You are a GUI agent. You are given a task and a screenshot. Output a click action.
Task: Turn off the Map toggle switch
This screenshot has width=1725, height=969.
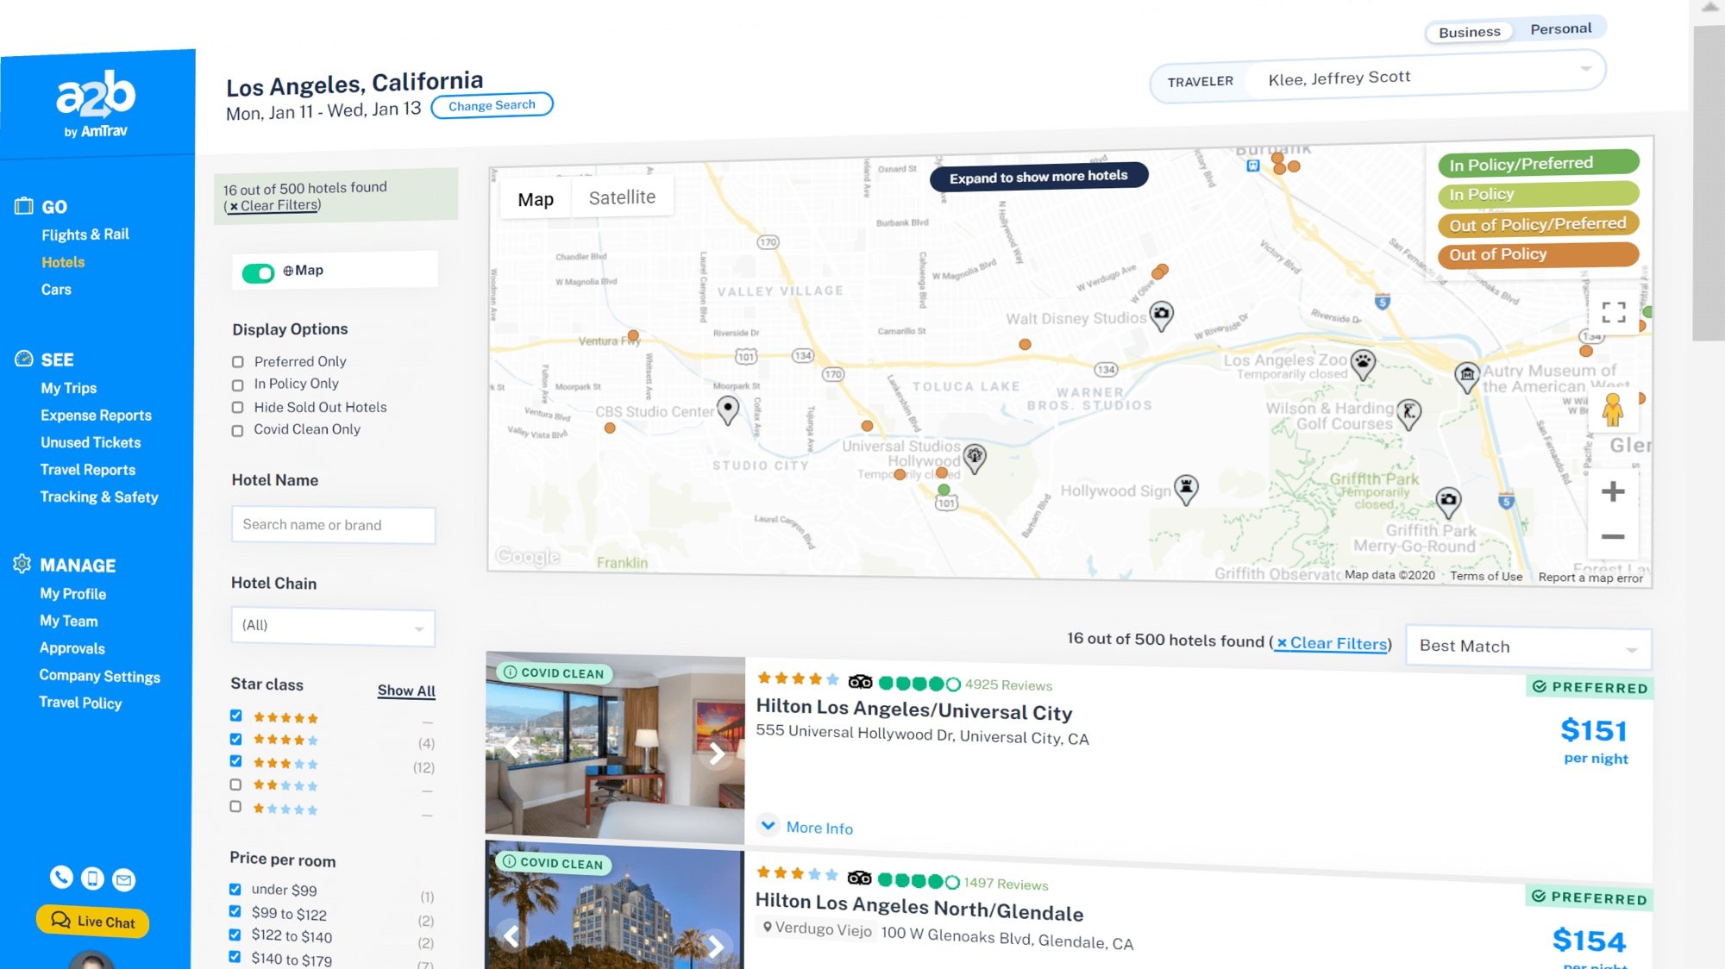point(258,272)
